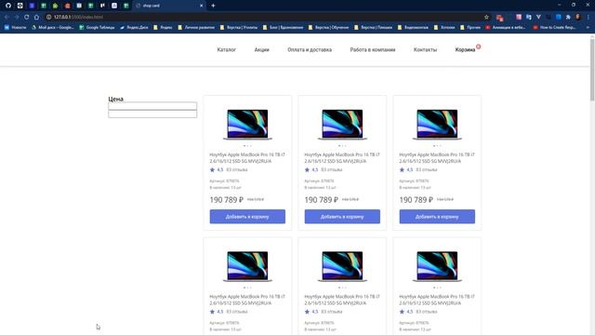Click the address bar URL field
The width and height of the screenshot is (595, 335).
click(x=266, y=17)
